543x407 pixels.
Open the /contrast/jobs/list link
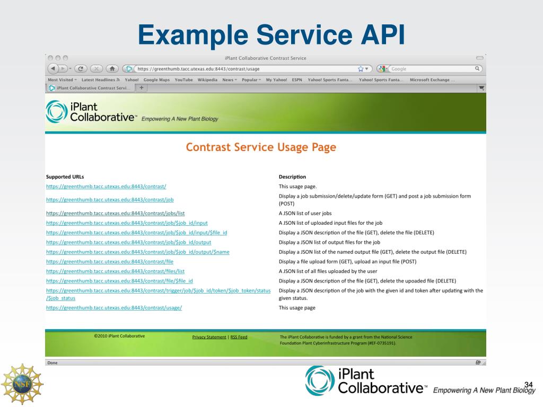115,213
